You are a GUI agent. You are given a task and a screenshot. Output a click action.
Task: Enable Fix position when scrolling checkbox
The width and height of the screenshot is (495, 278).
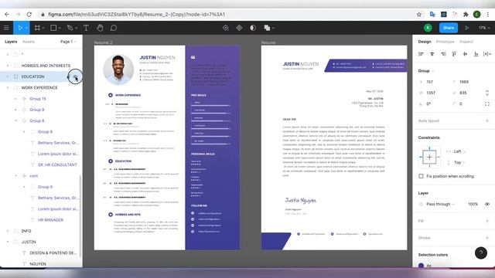click(421, 176)
